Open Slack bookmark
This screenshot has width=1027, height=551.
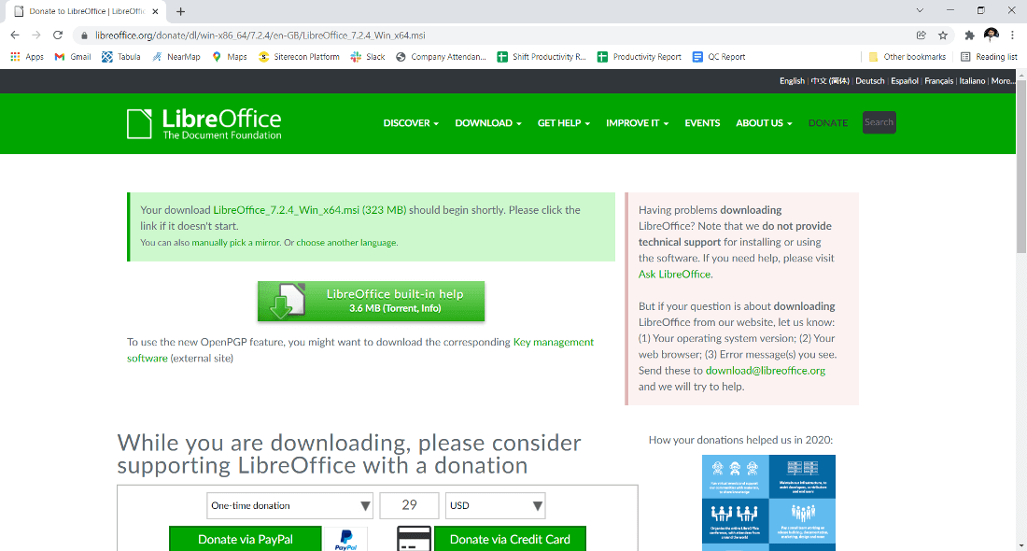point(368,57)
